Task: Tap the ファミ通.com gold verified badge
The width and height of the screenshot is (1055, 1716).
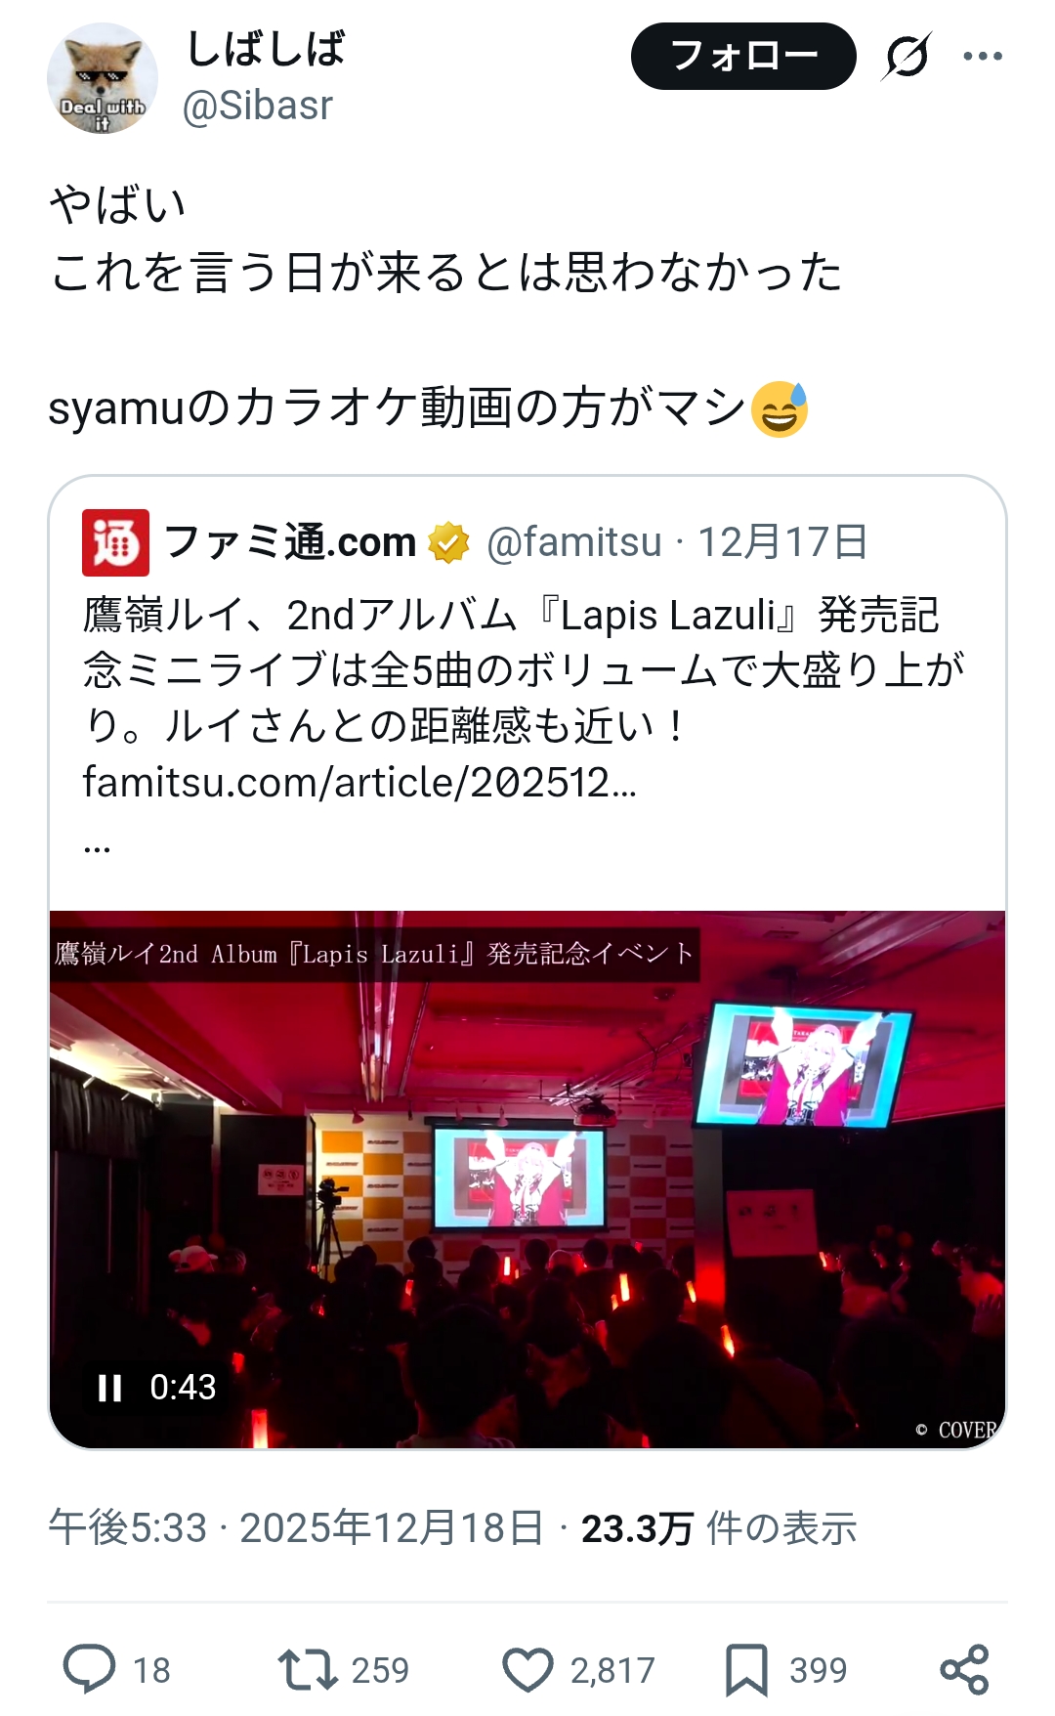Action: (448, 542)
